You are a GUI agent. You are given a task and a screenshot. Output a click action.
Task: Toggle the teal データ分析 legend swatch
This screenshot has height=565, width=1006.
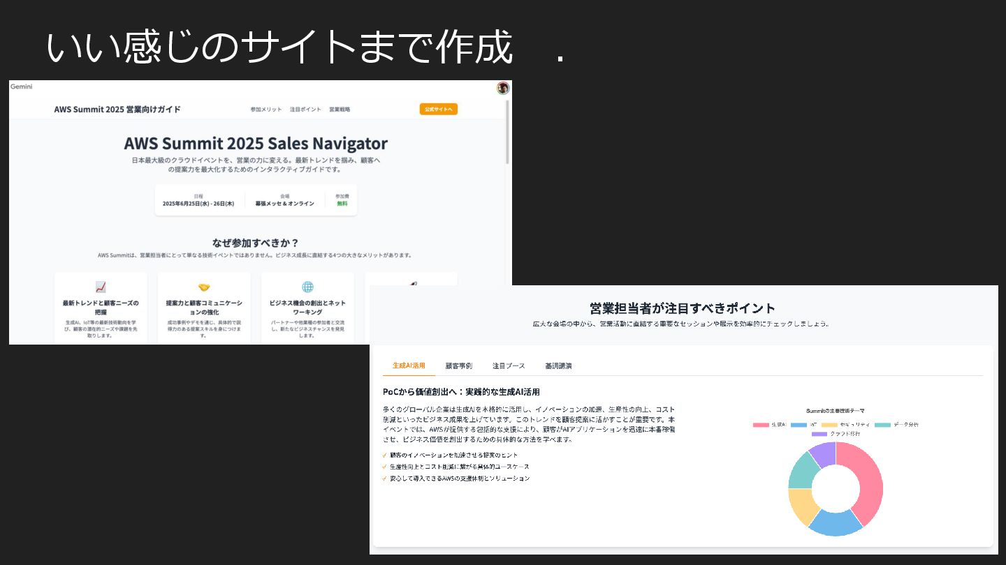(883, 425)
